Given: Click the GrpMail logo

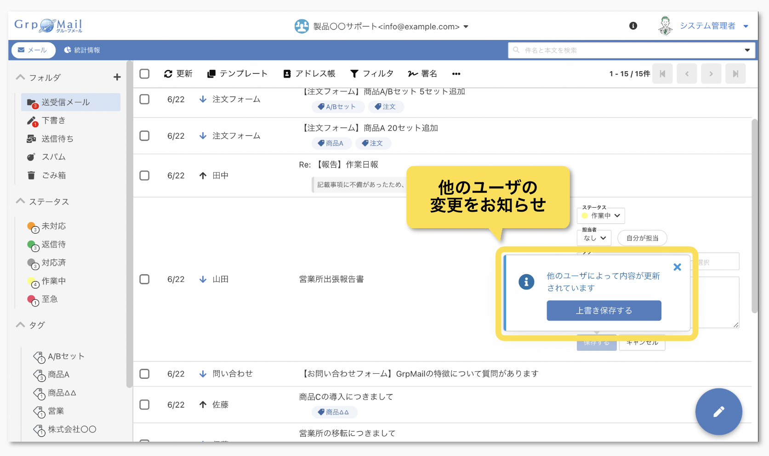Looking at the screenshot, I should 48,26.
